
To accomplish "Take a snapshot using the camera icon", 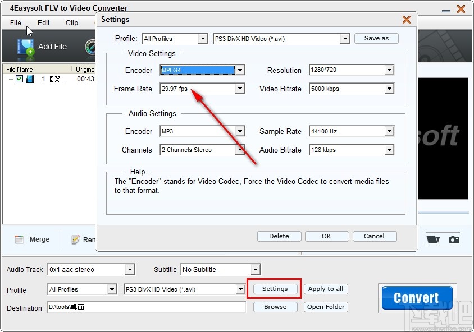I will [454, 239].
